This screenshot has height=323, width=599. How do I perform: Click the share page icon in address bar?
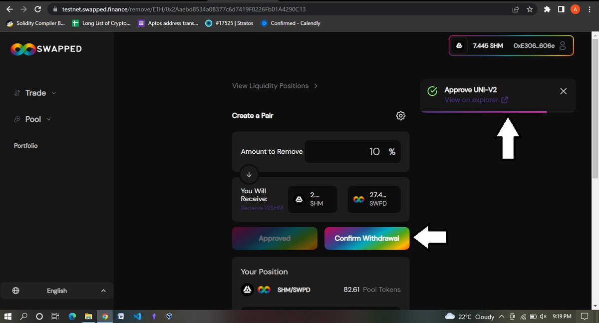click(x=515, y=9)
